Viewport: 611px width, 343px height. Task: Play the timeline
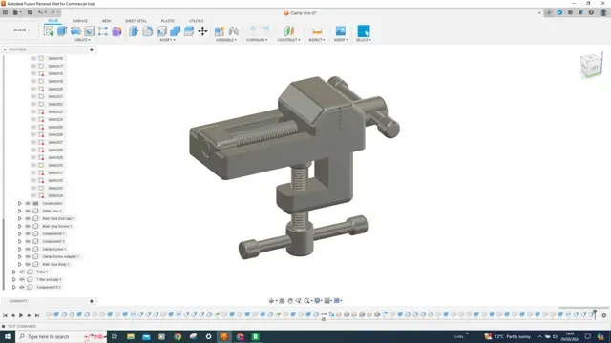[x=21, y=315]
